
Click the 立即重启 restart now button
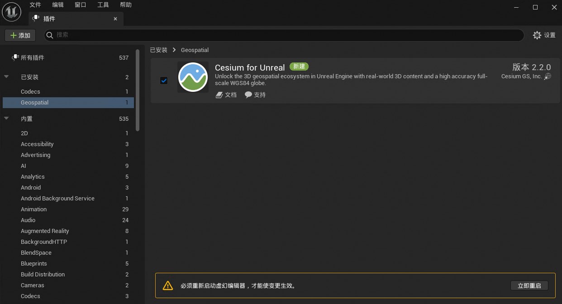pyautogui.click(x=529, y=285)
